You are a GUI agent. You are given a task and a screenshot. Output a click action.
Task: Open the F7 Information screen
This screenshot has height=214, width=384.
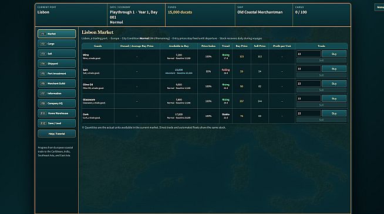[x=56, y=94]
